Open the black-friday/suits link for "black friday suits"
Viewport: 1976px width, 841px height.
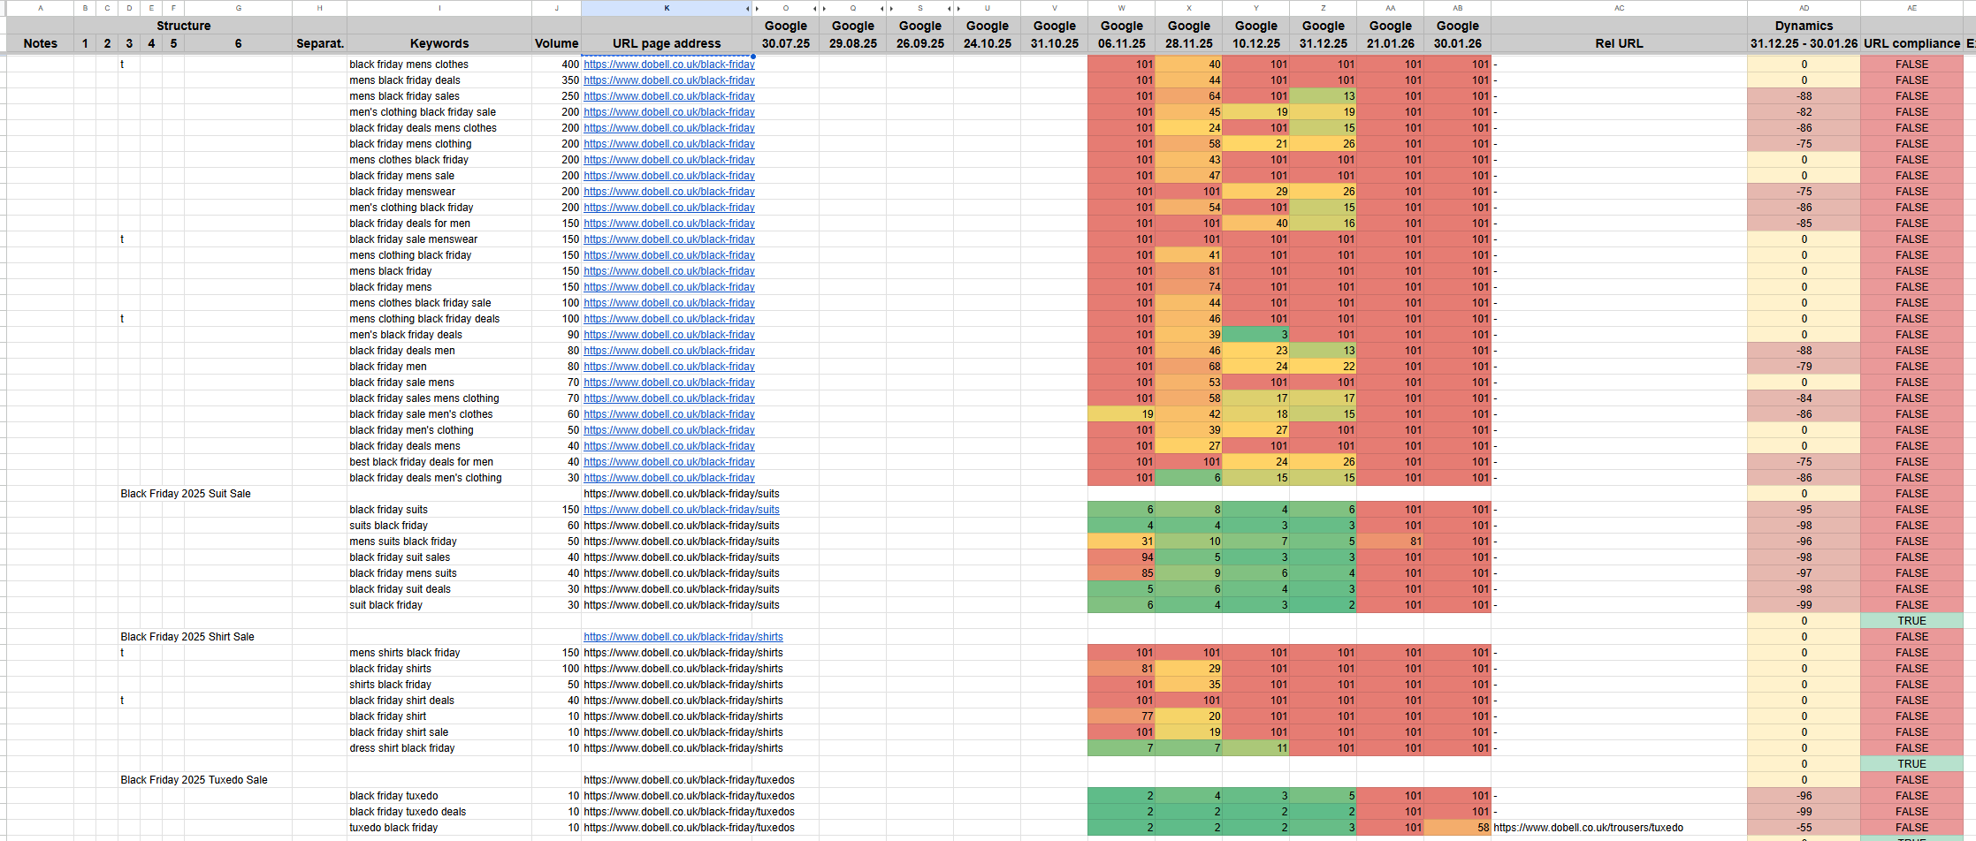(x=681, y=510)
